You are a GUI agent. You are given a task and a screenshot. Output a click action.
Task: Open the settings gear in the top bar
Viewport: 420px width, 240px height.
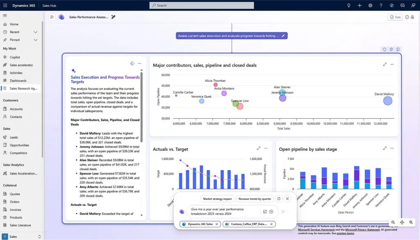(x=370, y=5)
